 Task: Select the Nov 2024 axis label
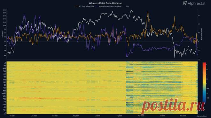coord(12,116)
